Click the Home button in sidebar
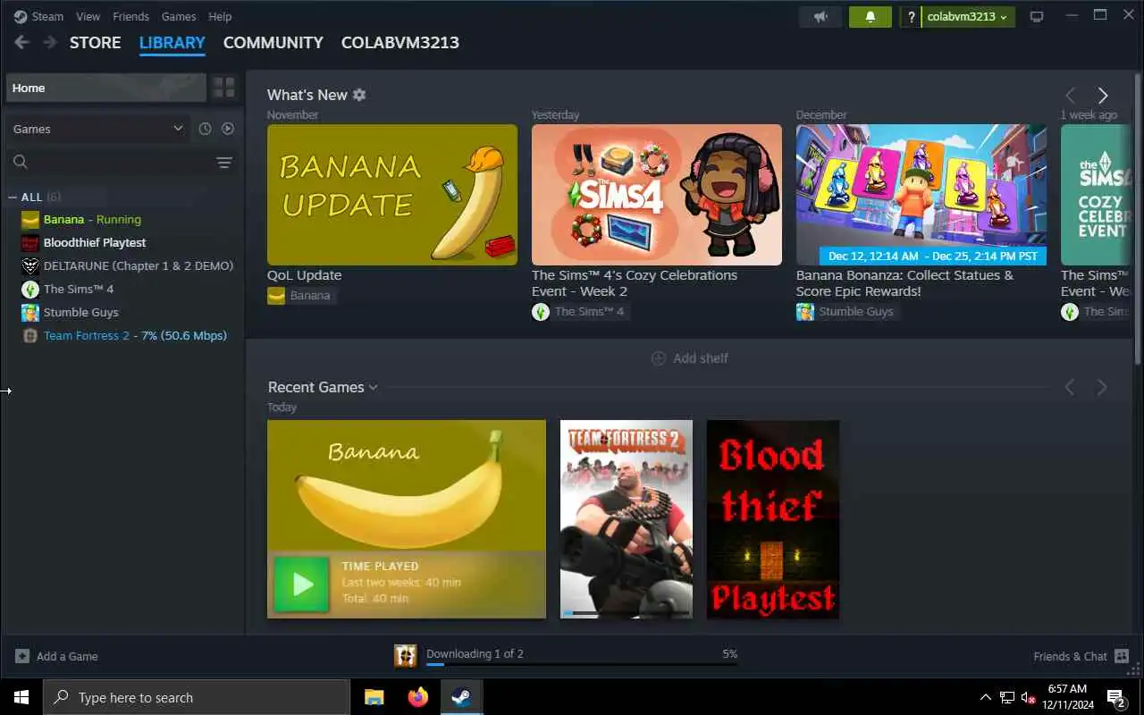This screenshot has width=1144, height=715. click(x=105, y=88)
